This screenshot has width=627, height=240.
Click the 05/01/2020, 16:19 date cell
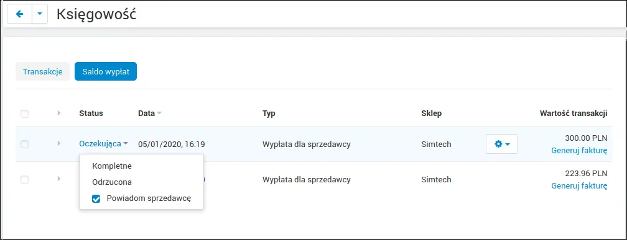(x=172, y=144)
